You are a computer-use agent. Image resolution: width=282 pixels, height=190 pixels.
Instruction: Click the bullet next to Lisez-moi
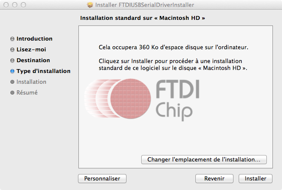tap(12, 50)
